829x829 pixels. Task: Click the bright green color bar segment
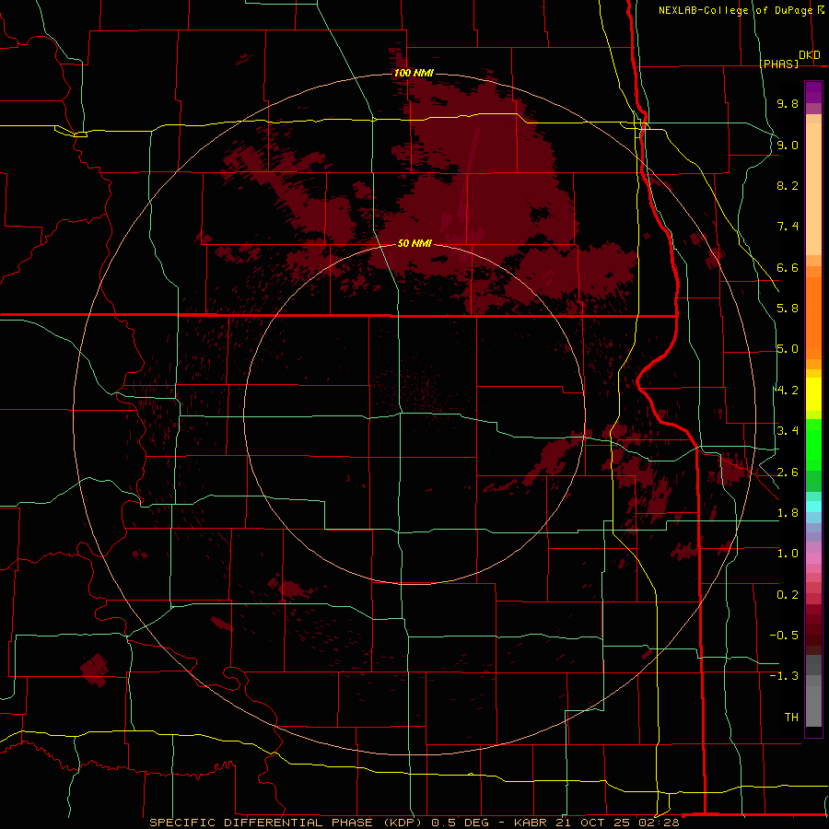click(813, 446)
